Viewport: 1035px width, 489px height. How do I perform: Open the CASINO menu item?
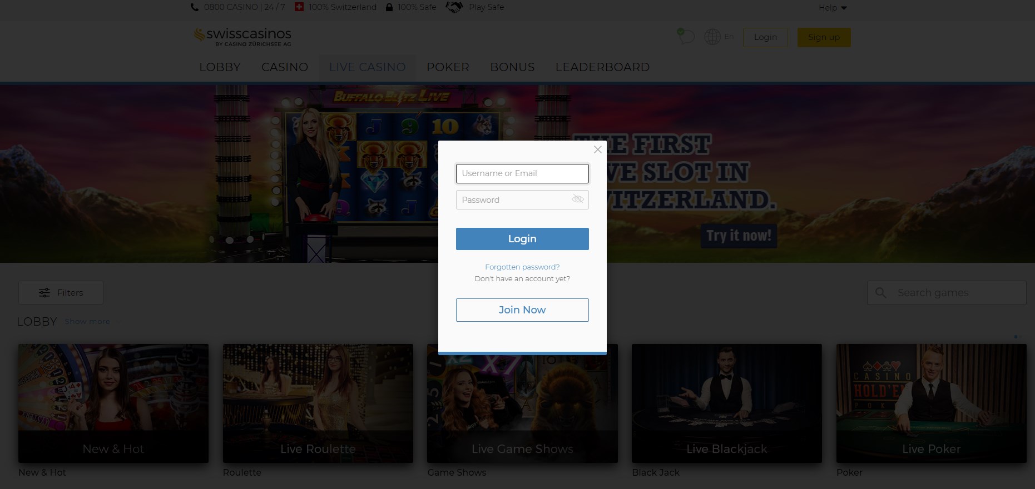[x=285, y=67]
